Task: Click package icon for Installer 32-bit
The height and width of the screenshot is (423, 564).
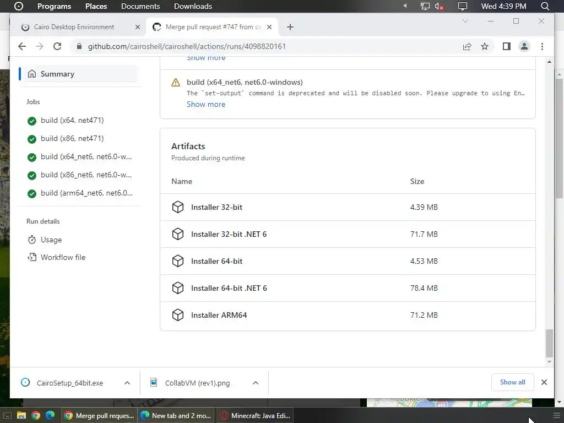Action: 178,207
